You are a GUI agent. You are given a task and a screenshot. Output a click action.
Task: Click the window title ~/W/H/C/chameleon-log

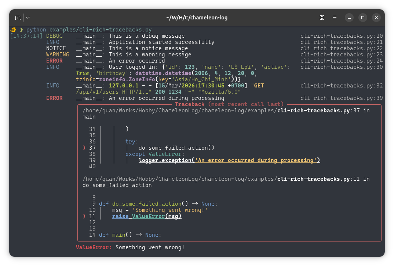[197, 18]
